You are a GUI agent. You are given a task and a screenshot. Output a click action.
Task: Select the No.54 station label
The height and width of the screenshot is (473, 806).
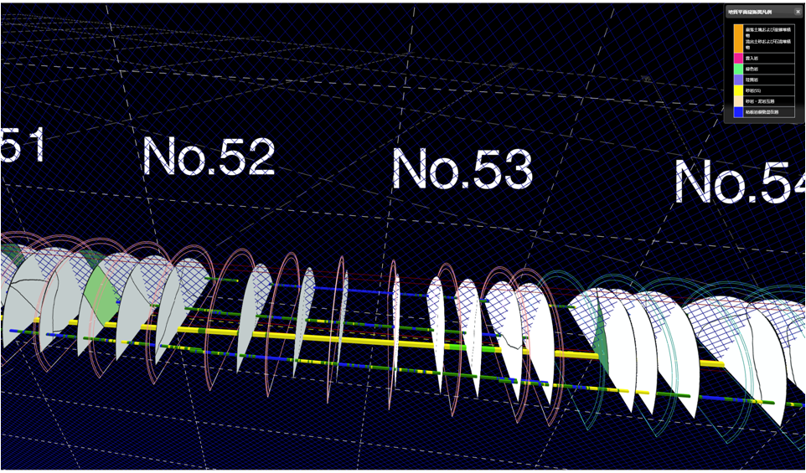coord(739,183)
